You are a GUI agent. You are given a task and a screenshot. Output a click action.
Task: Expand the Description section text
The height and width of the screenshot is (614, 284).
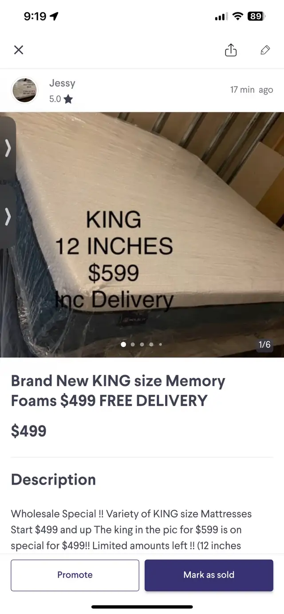coord(131,530)
